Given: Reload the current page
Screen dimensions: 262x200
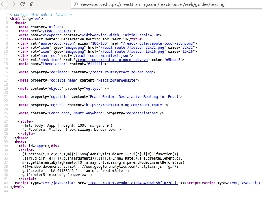Looking at the screenshot, I should click(x=22, y=4).
